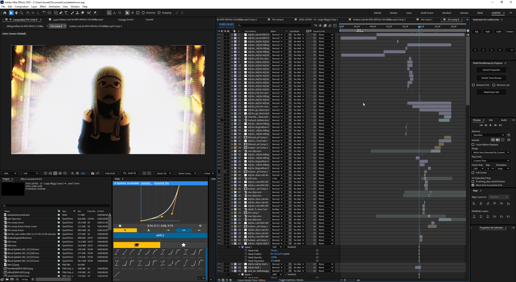516x282 pixels.
Task: Click the Adapt layer size button
Action: 491,92
